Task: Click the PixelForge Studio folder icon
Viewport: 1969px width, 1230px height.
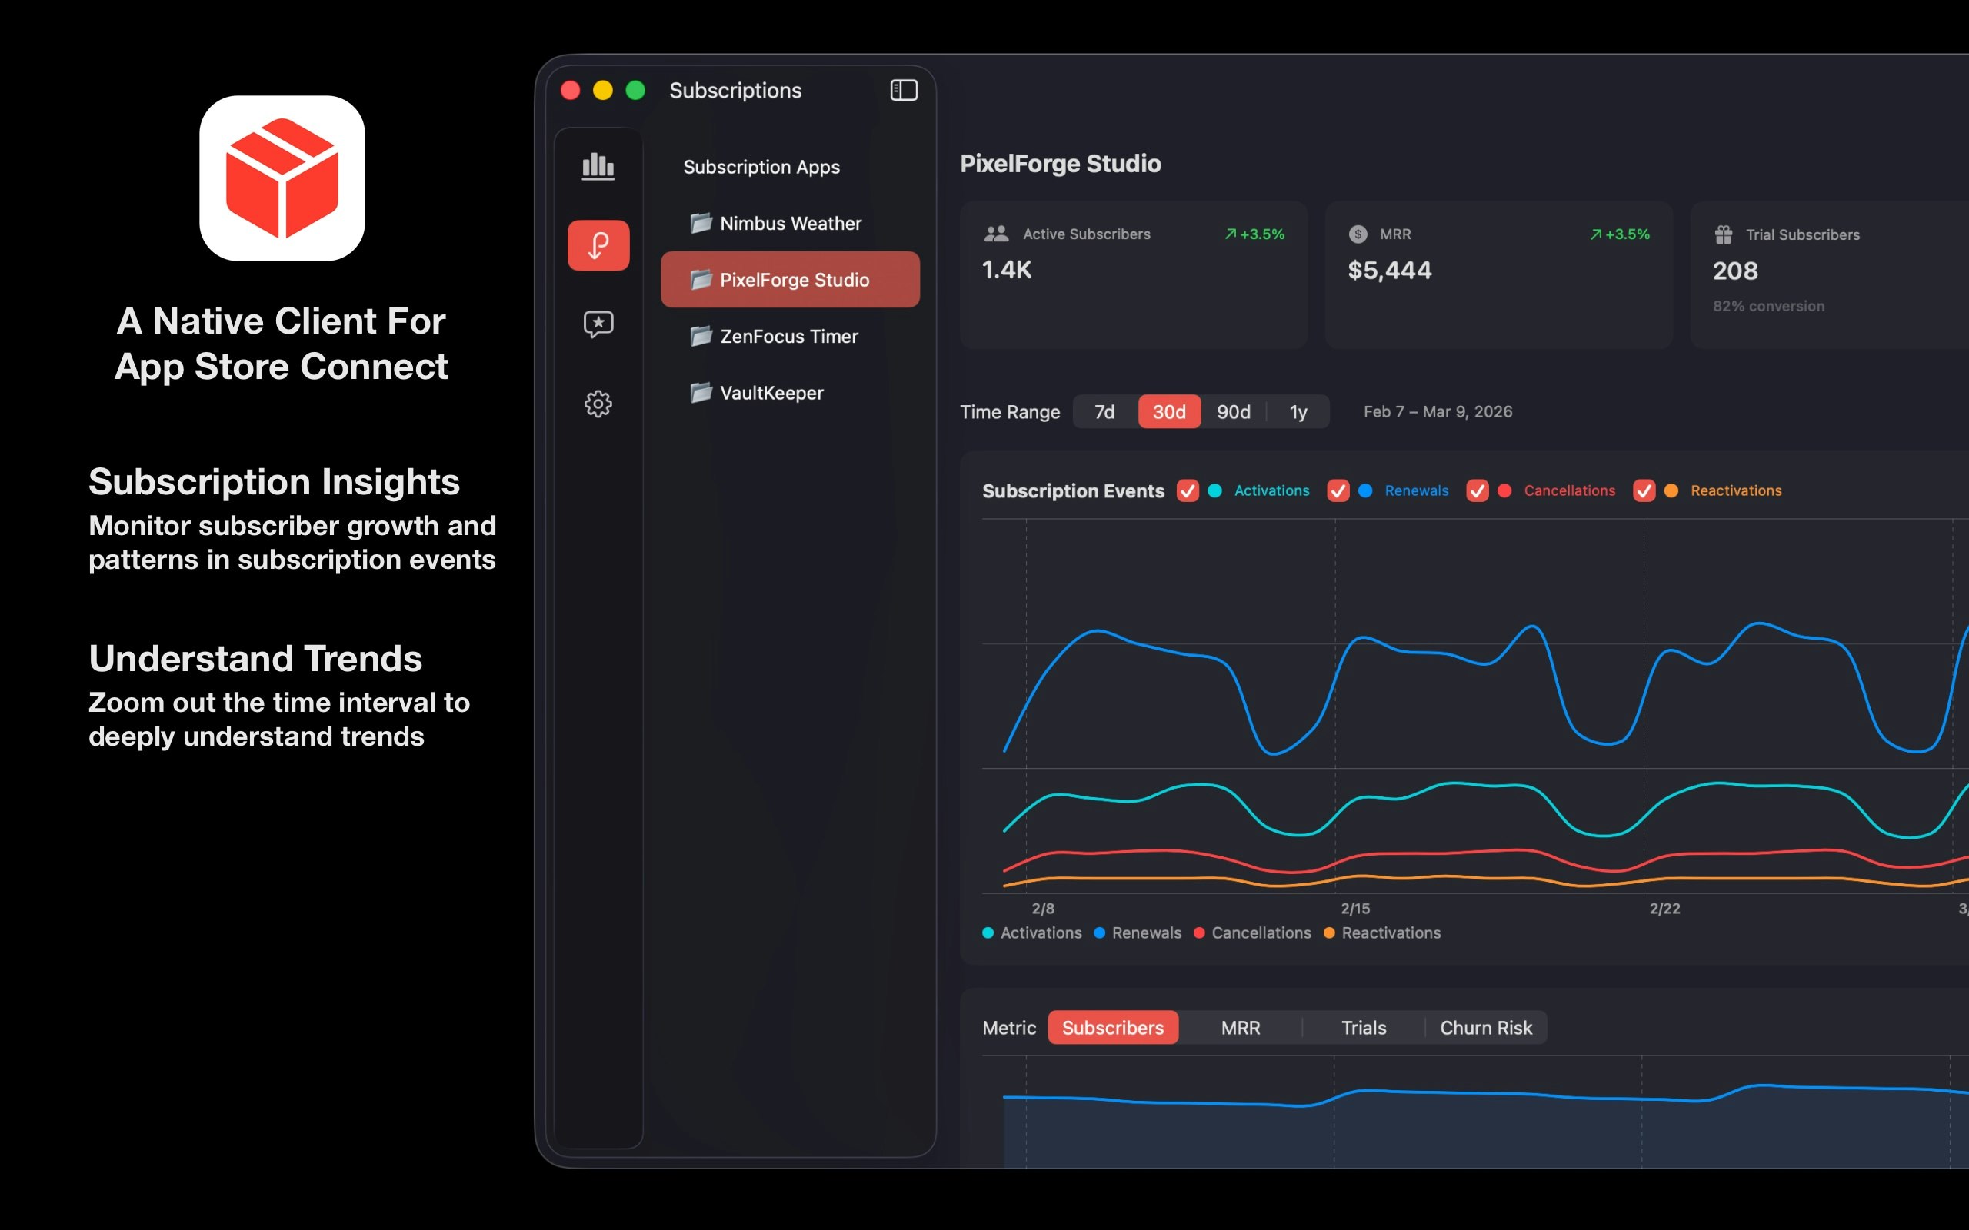Action: point(702,279)
